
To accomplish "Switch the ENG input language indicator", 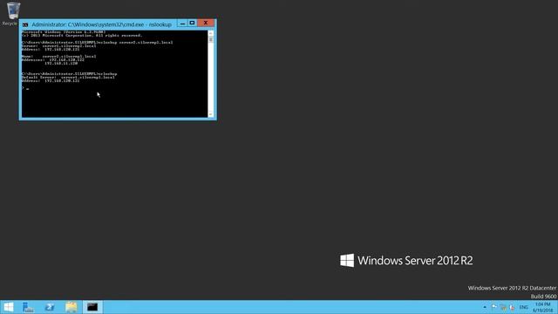I will point(523,307).
